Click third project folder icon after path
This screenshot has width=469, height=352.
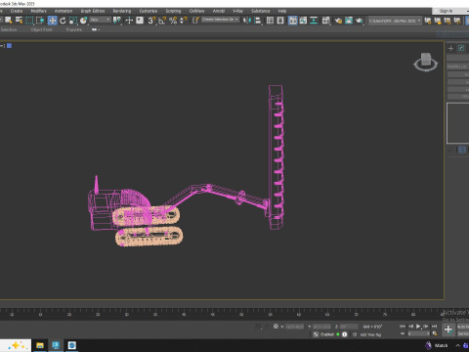pos(448,21)
